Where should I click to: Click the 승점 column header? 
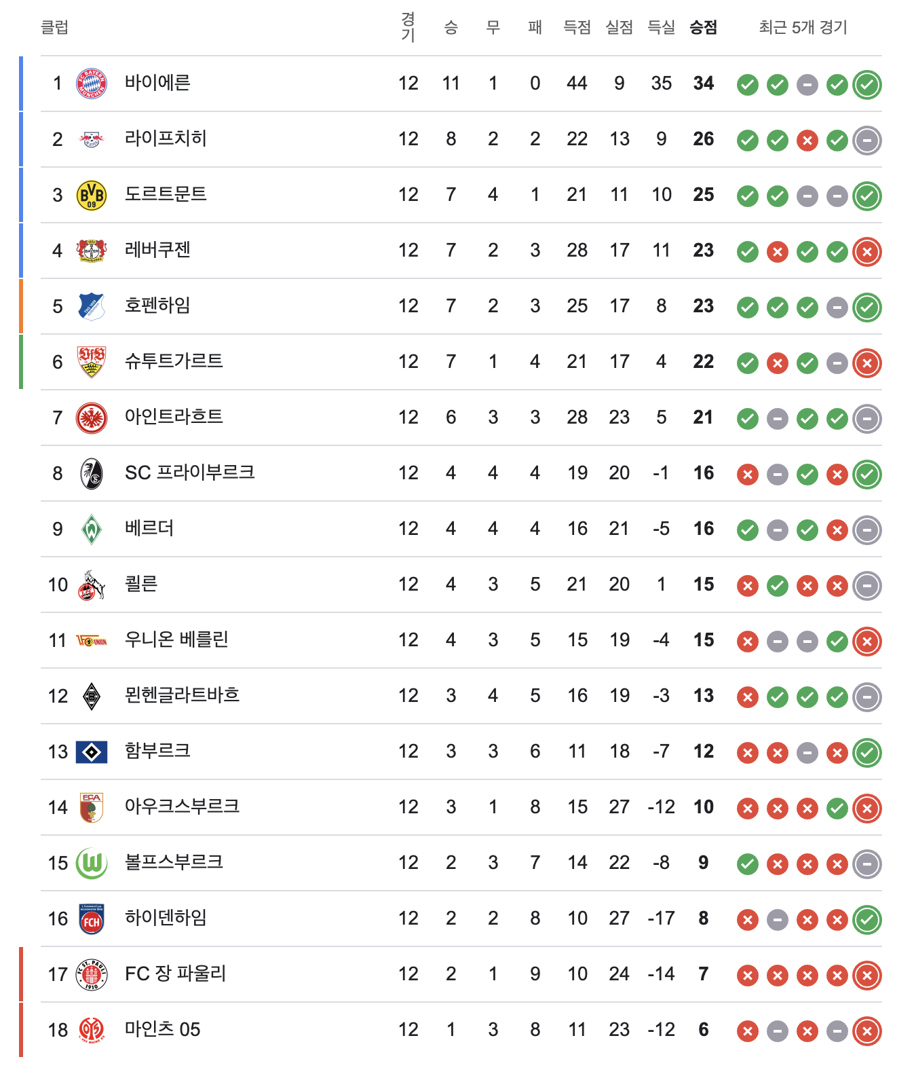pos(703,27)
